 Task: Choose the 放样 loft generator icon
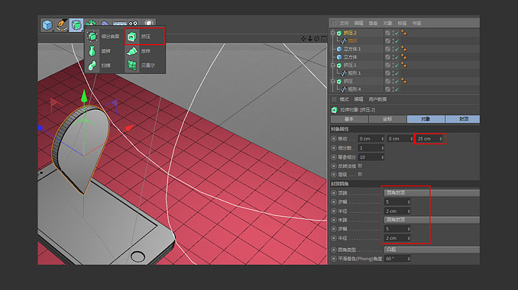132,51
